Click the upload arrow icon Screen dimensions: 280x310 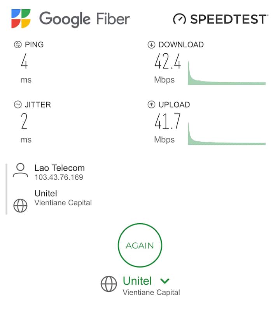[151, 105]
